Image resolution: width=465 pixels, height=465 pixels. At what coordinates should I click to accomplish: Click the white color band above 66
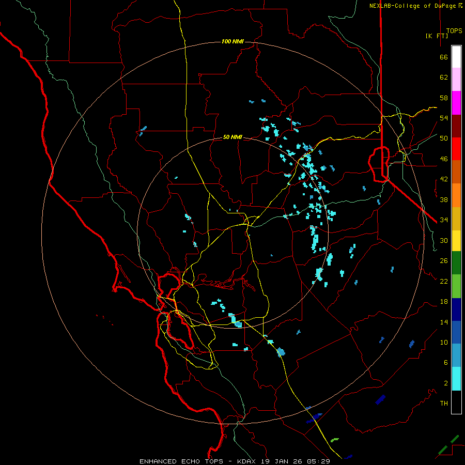tap(456, 57)
